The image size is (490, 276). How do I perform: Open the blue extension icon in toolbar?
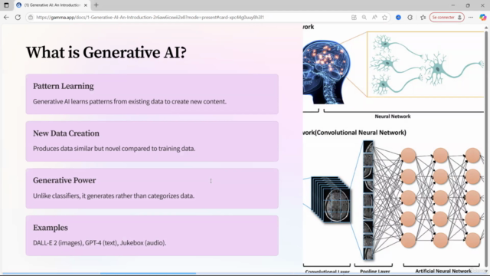click(x=398, y=17)
